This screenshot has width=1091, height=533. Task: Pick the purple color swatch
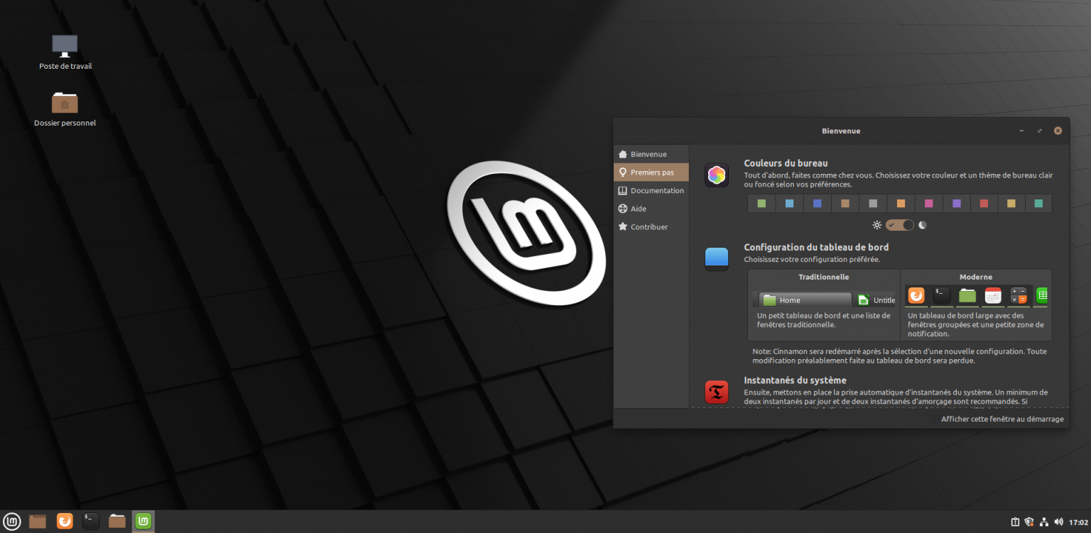(x=956, y=204)
